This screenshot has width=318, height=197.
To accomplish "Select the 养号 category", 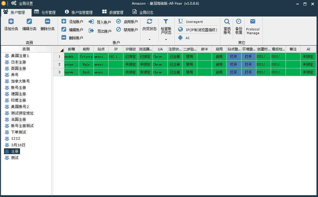I will (x=12, y=75).
